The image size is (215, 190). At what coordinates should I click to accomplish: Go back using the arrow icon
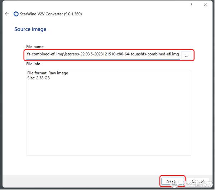pyautogui.click(x=7, y=14)
